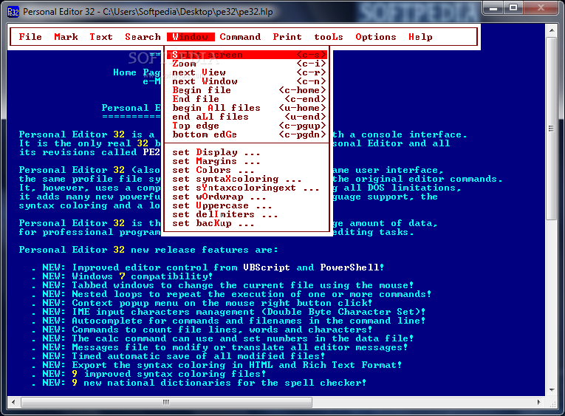565x416 pixels.
Task: Click vertical scrollbar up arrow
Action: click(x=552, y=30)
